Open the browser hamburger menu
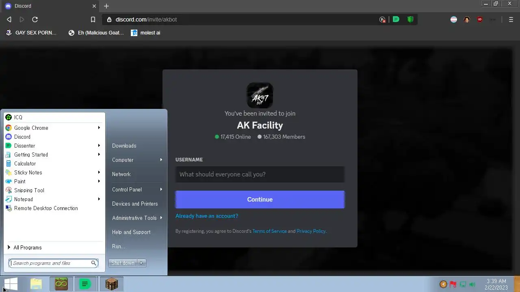 [511, 19]
